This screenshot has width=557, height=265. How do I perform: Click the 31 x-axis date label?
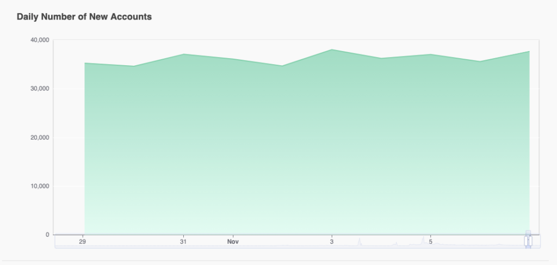(x=183, y=242)
